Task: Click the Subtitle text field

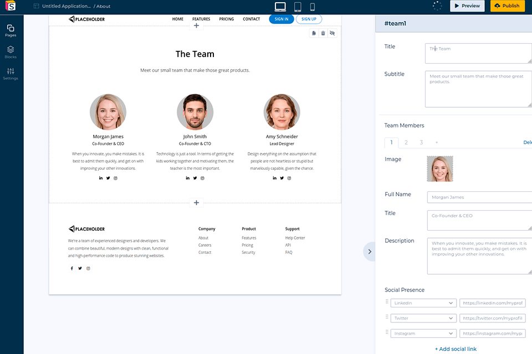Action: pyautogui.click(x=478, y=89)
